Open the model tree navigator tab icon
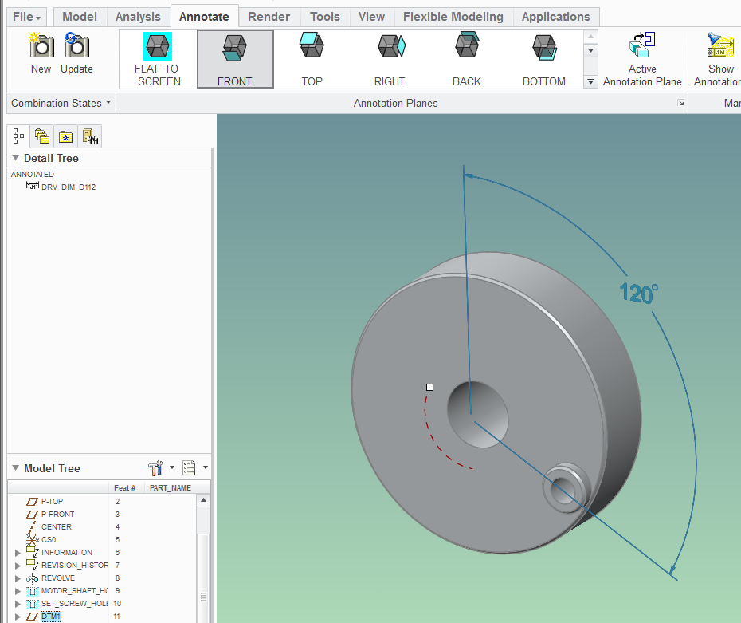This screenshot has height=623, width=741. 18,136
